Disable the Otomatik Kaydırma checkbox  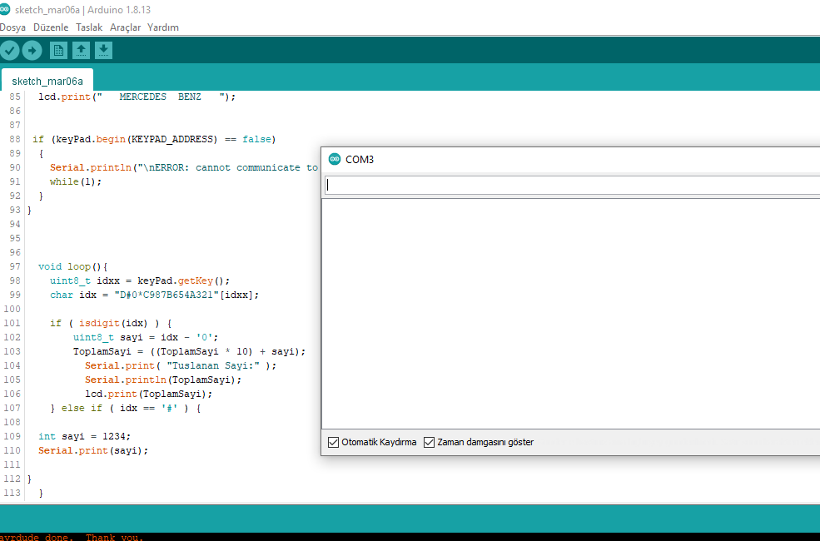(x=334, y=442)
